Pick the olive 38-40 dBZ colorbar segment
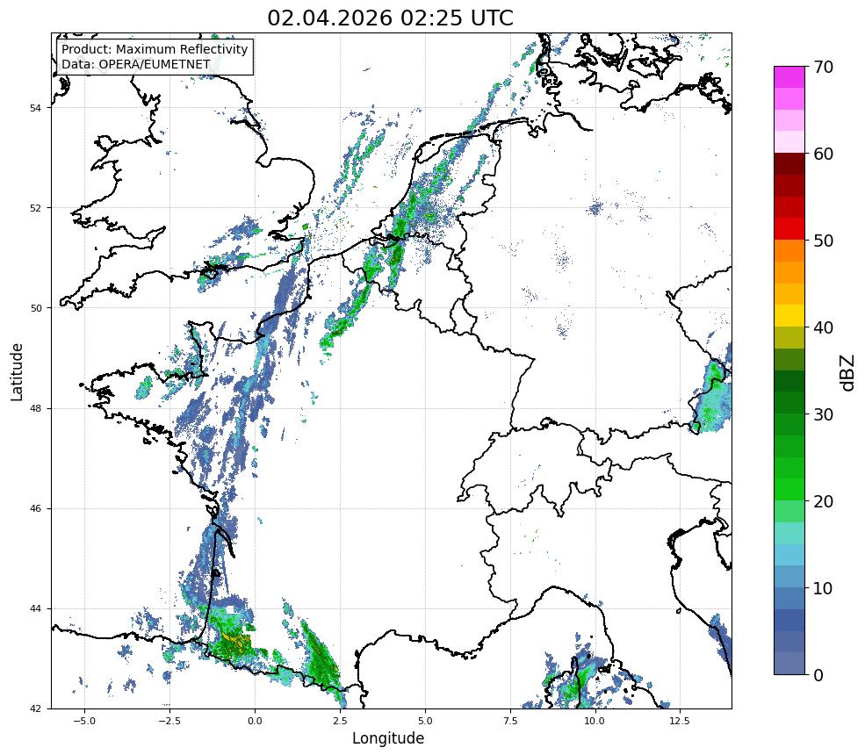 click(x=789, y=338)
